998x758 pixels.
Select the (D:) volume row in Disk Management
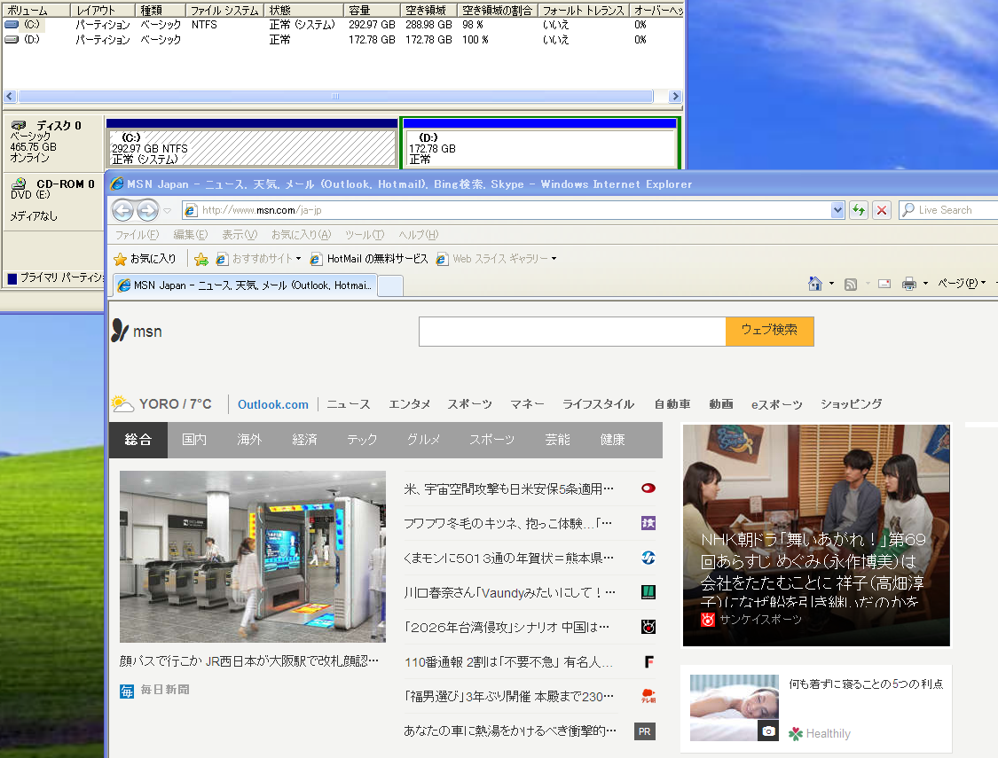(x=342, y=39)
